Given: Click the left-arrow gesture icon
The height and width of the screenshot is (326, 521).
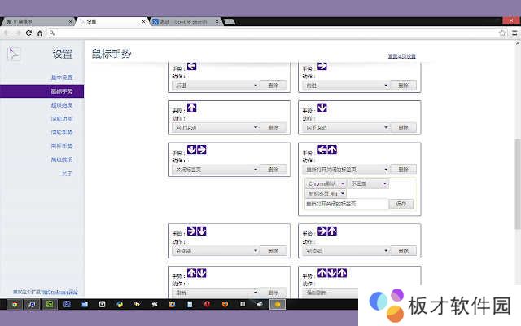Looking at the screenshot, I should (x=192, y=67).
